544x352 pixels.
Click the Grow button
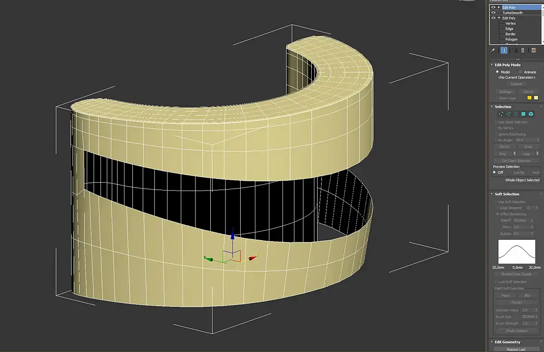pyautogui.click(x=528, y=147)
